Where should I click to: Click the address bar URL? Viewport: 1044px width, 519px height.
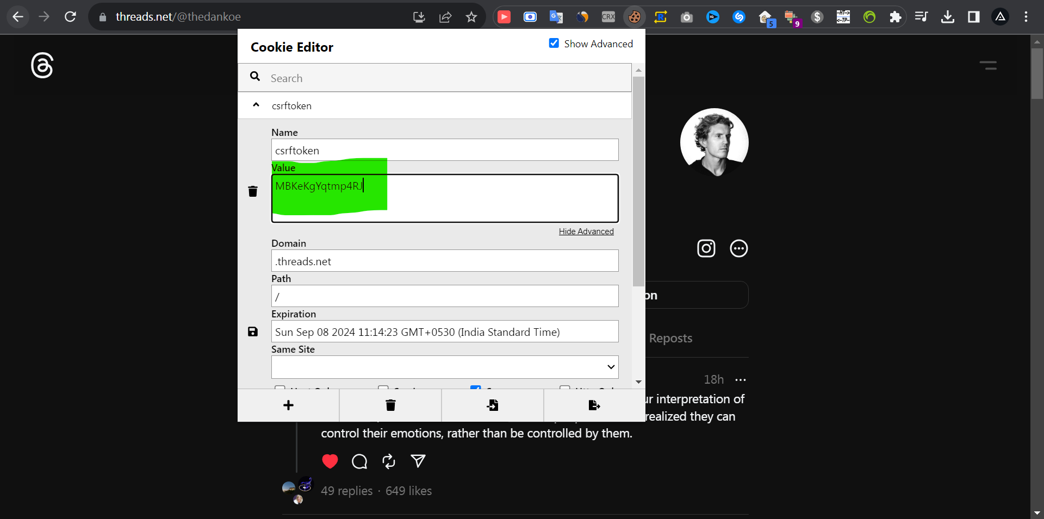178,17
